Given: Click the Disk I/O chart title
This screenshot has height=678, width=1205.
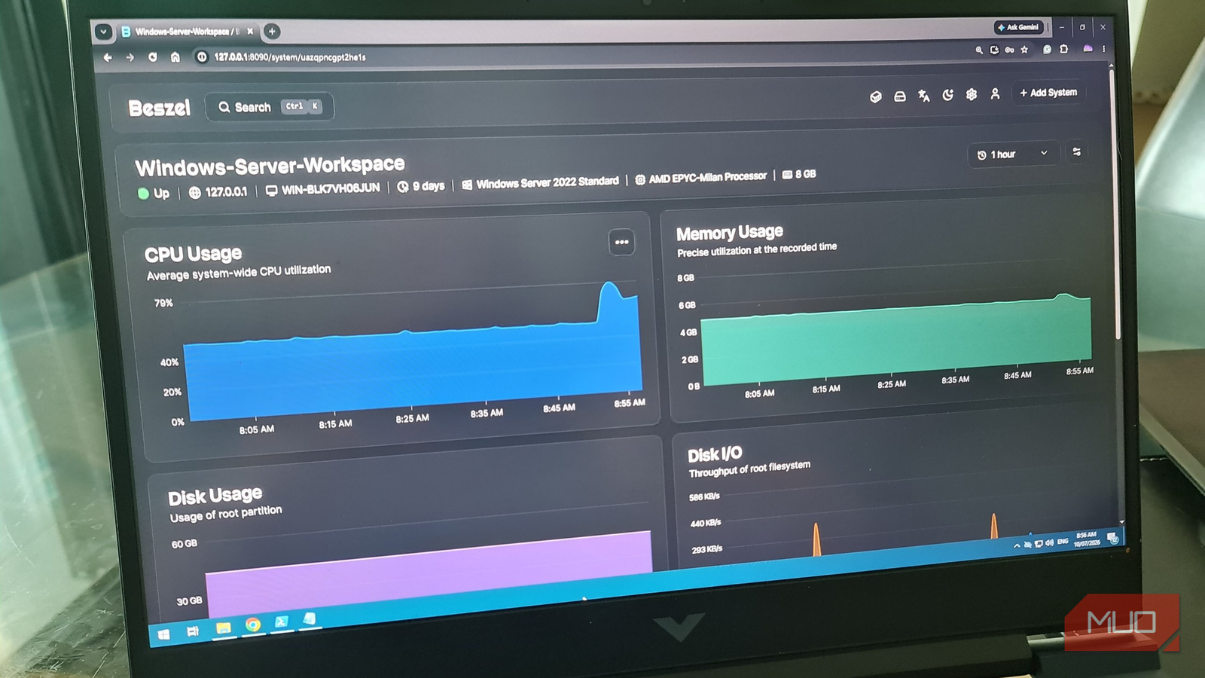Looking at the screenshot, I should [x=715, y=454].
